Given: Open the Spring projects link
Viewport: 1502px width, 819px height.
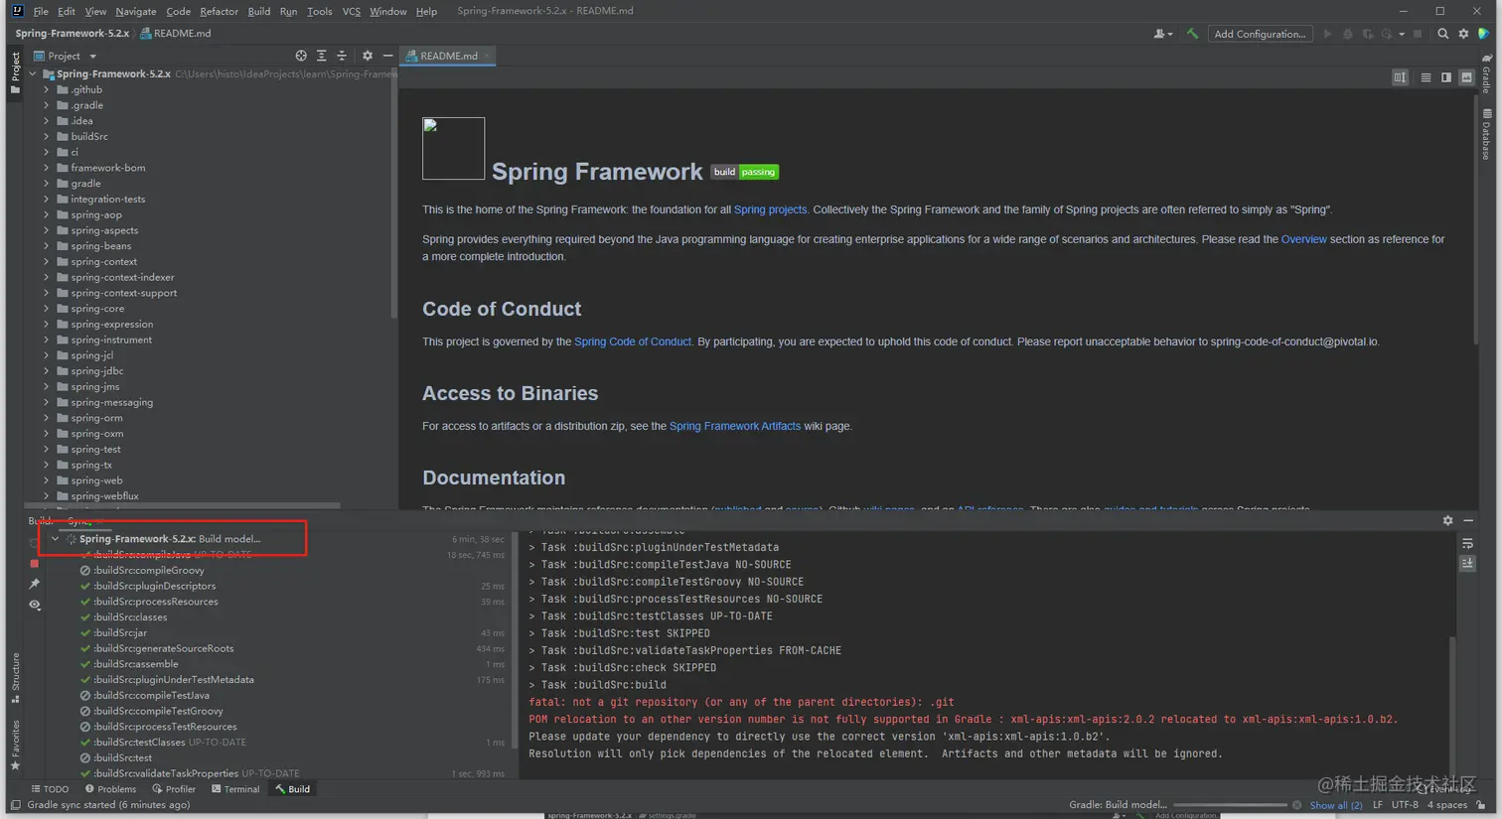Looking at the screenshot, I should (x=770, y=209).
